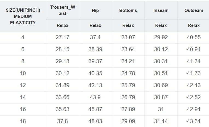Select outseam value 43.31 for size 18

(x=194, y=121)
